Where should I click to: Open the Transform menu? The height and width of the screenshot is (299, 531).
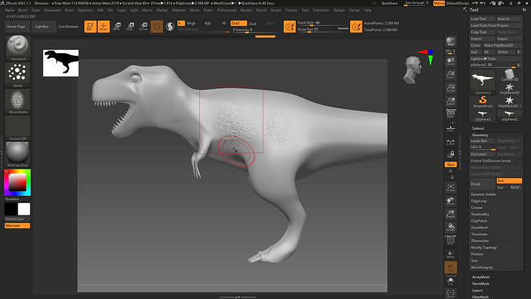[321, 10]
